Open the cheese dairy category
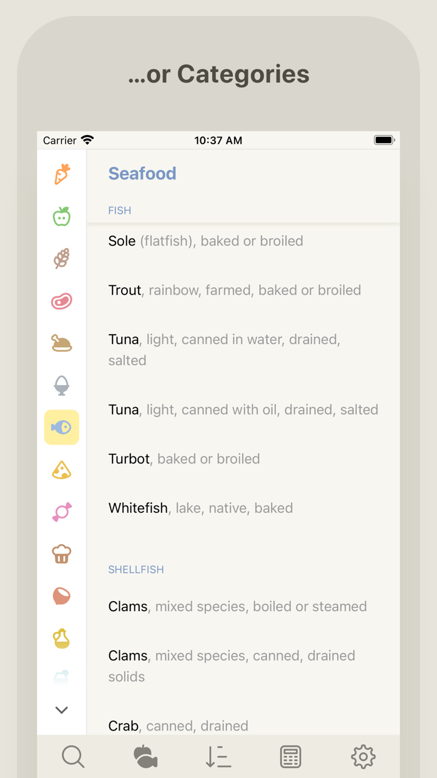The width and height of the screenshot is (437, 778). coord(62,470)
